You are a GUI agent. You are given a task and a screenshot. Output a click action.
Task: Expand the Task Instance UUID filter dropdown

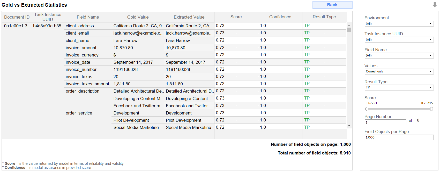399,40
